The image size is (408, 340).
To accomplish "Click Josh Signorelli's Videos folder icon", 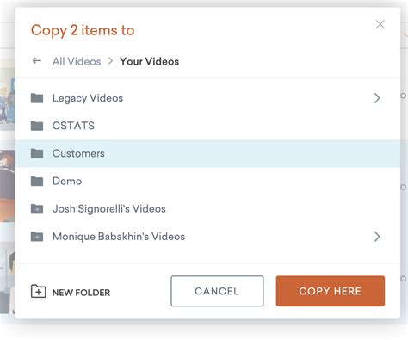I will 37,209.
